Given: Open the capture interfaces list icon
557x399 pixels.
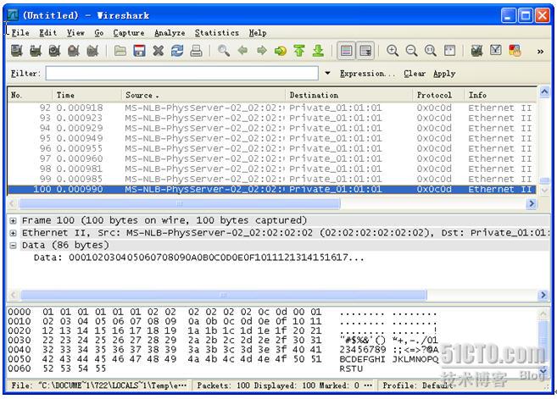Looking at the screenshot, I should pyautogui.click(x=17, y=51).
